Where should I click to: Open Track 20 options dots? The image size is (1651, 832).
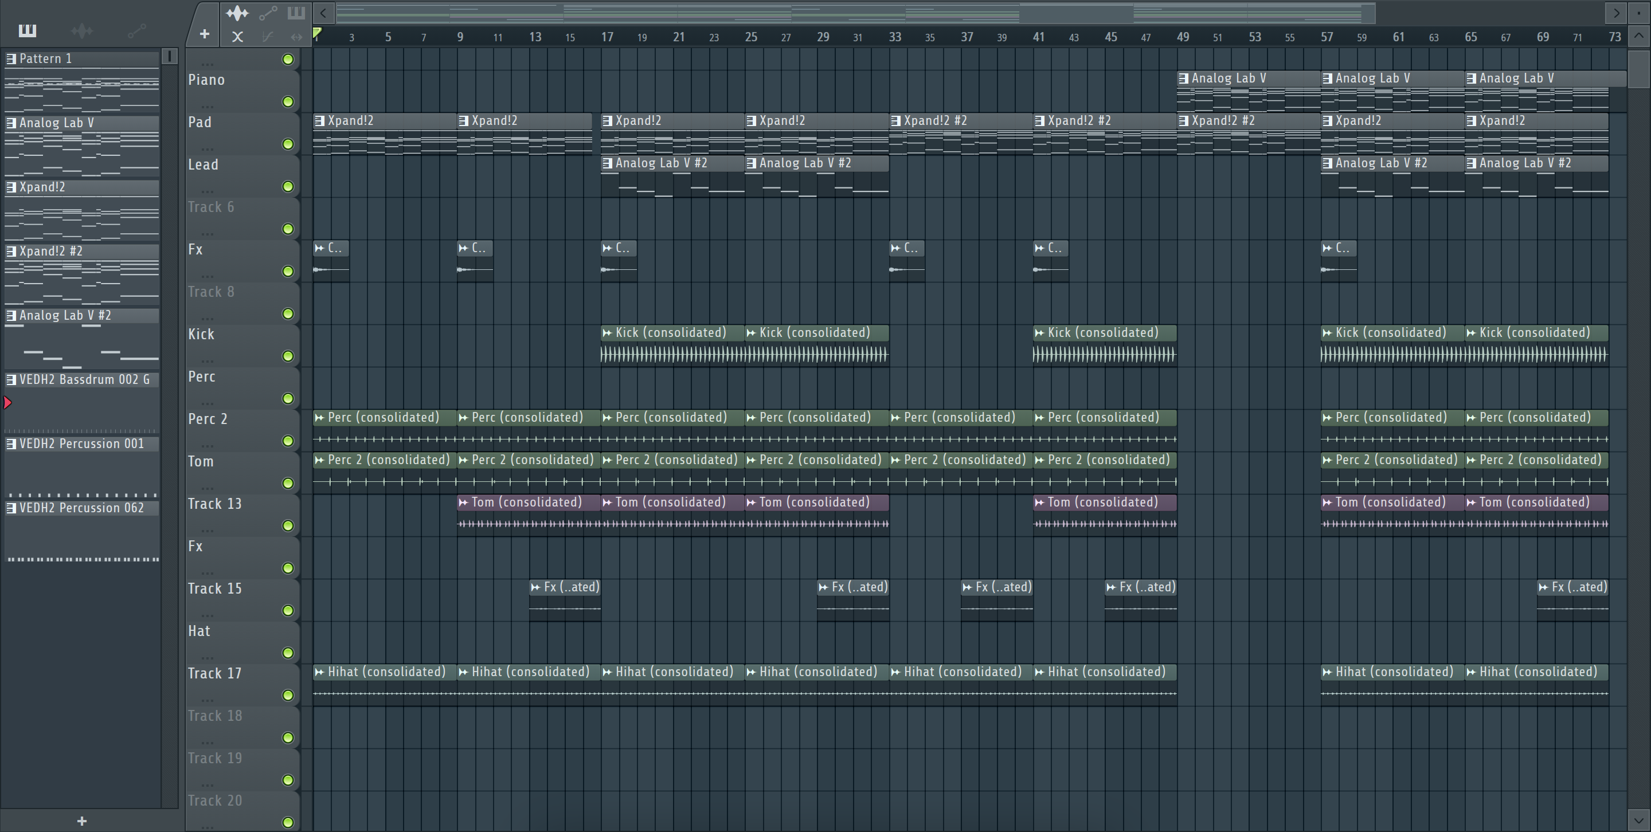click(x=206, y=826)
